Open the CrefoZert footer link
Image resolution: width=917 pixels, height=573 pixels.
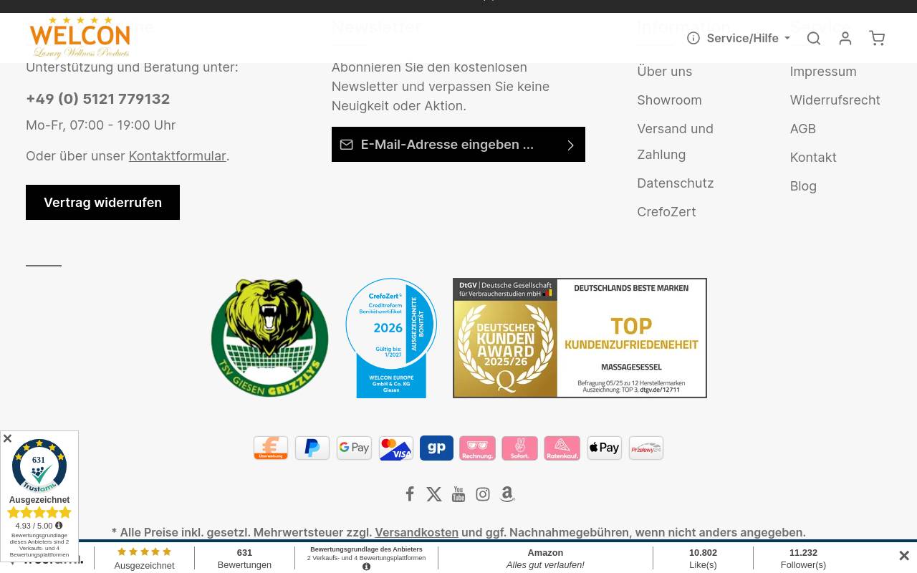pos(666,211)
